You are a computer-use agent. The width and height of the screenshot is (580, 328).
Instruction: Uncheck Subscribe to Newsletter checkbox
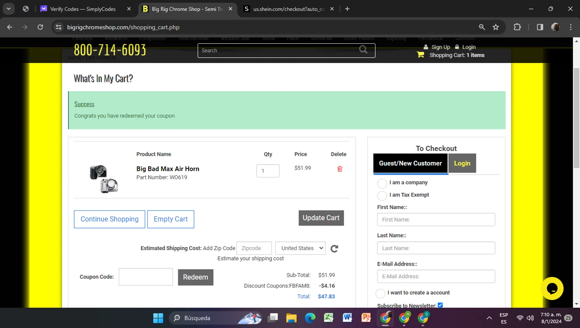pyautogui.click(x=440, y=305)
